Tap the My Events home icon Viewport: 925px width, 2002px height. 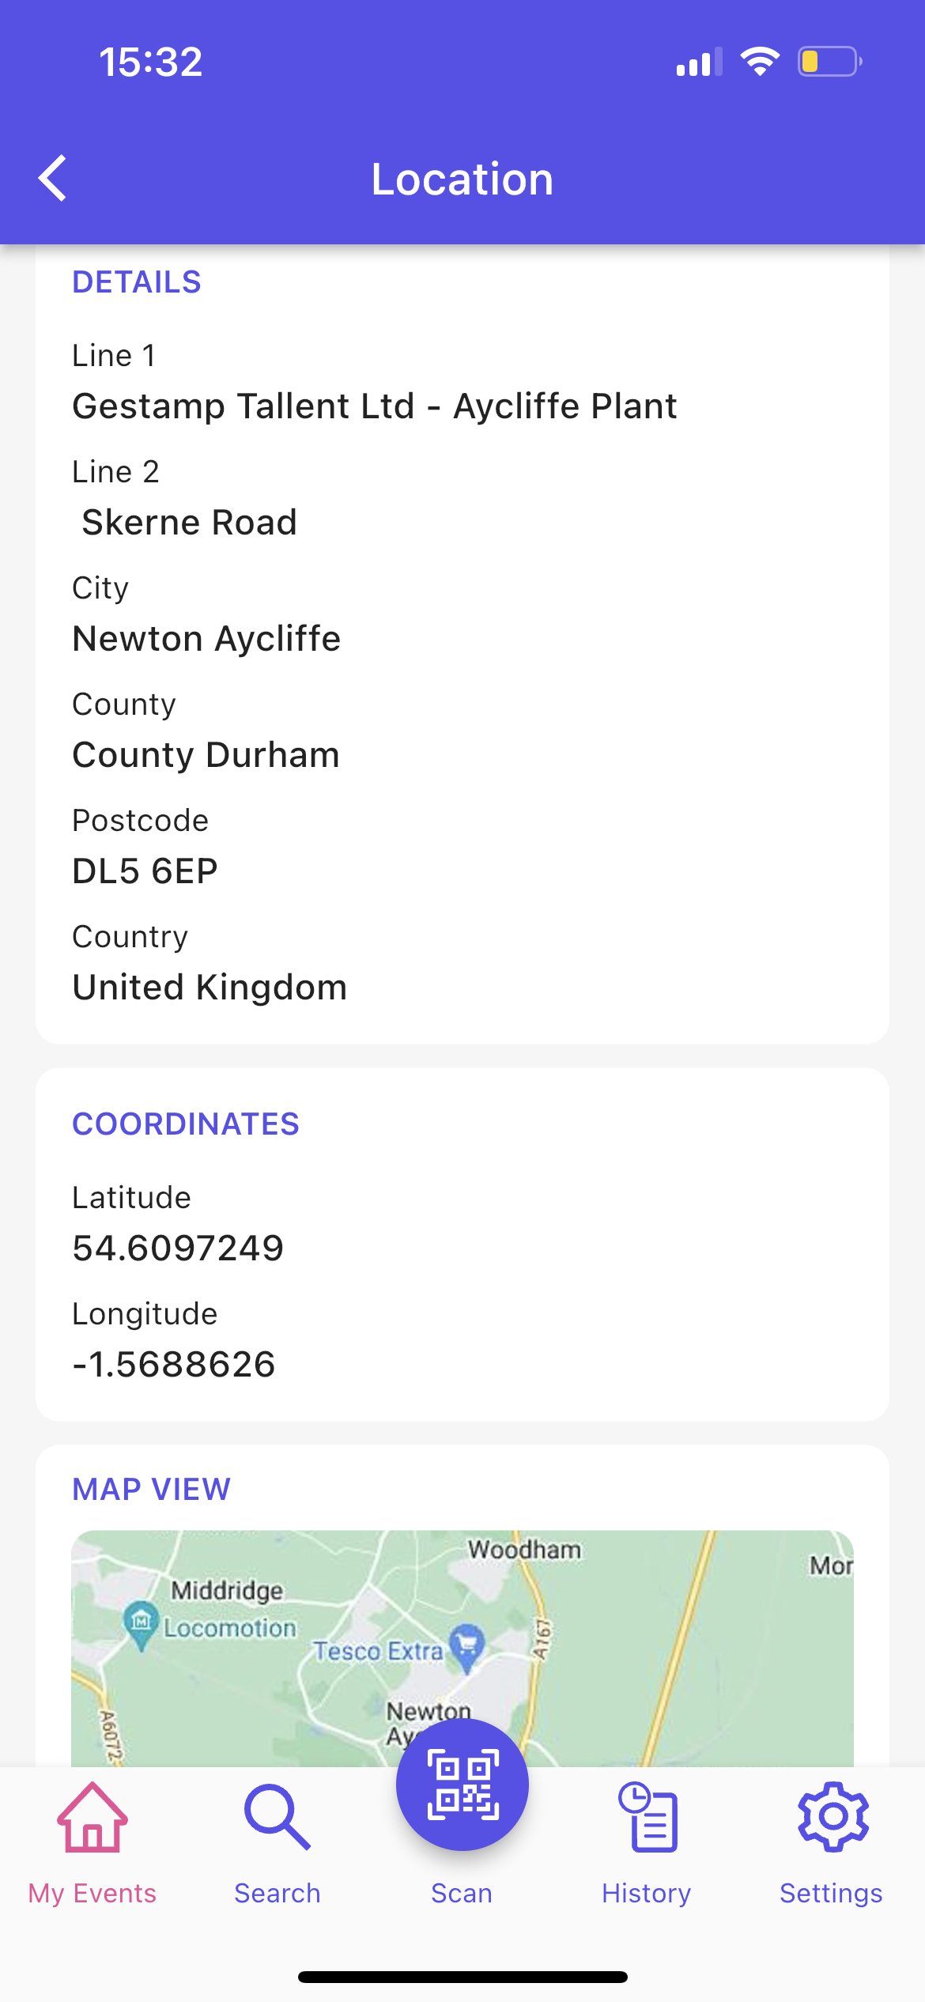[x=92, y=1817]
